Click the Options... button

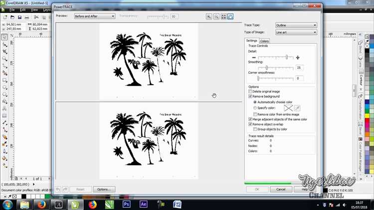point(104,189)
